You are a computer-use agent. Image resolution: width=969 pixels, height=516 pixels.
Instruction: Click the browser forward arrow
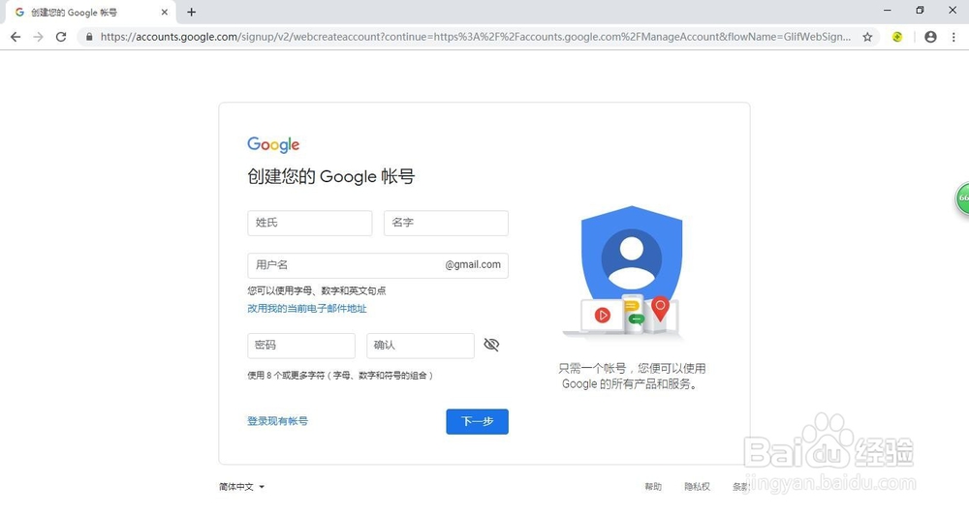point(39,37)
